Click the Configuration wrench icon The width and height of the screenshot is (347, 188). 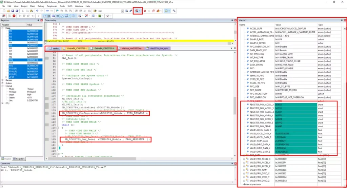174,11
